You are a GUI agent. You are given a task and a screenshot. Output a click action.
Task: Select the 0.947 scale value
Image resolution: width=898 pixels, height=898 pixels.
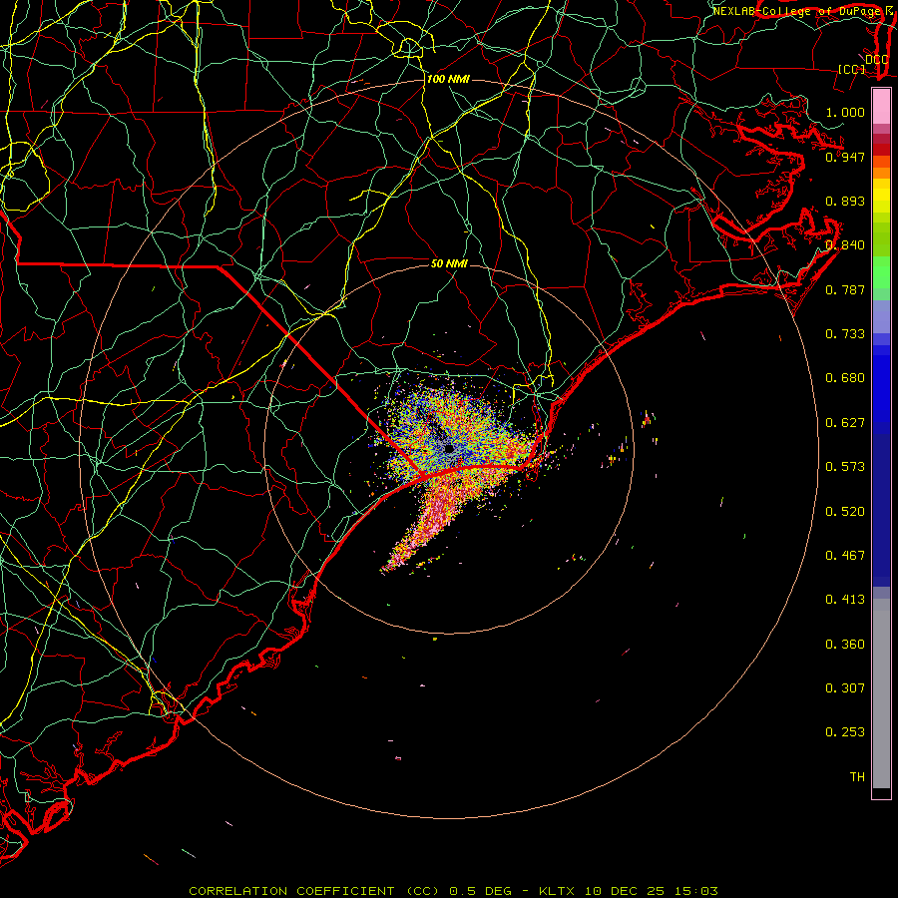click(845, 157)
